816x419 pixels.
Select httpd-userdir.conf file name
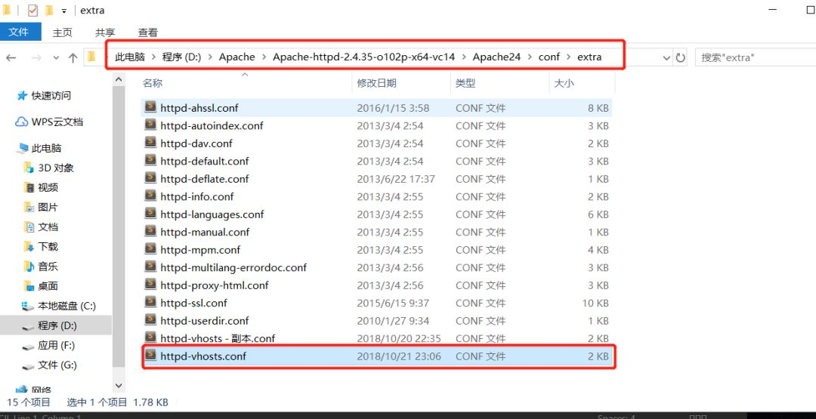(x=205, y=321)
